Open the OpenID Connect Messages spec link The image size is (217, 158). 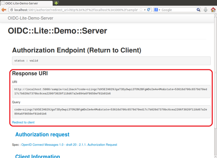point(69,145)
